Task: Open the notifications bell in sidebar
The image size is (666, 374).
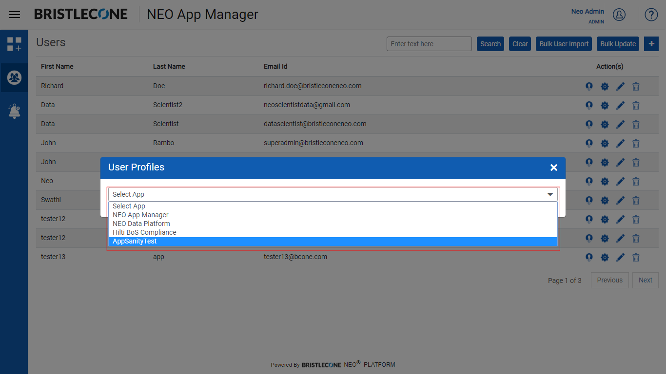Action: (x=14, y=111)
